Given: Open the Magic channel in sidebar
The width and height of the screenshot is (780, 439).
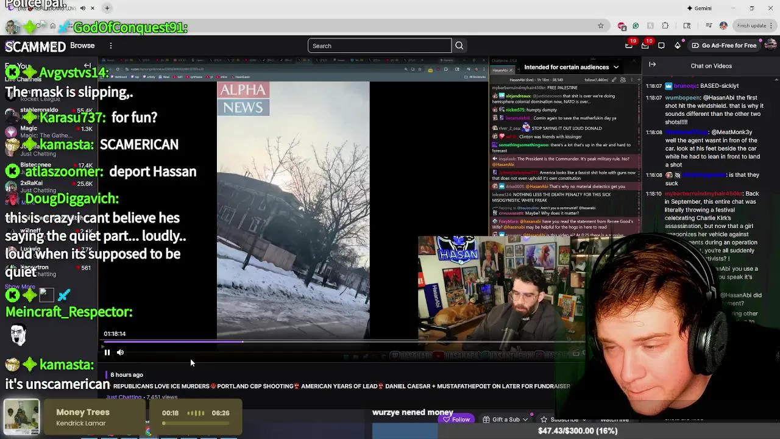Looking at the screenshot, I should 49,132.
